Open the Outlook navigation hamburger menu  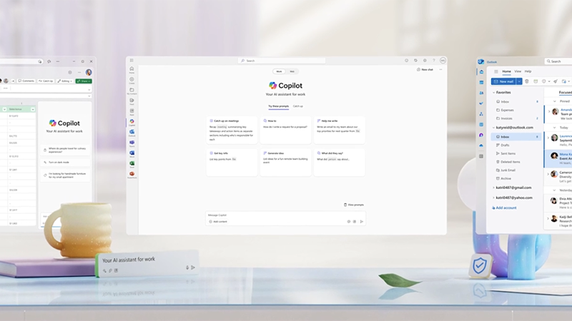[495, 71]
